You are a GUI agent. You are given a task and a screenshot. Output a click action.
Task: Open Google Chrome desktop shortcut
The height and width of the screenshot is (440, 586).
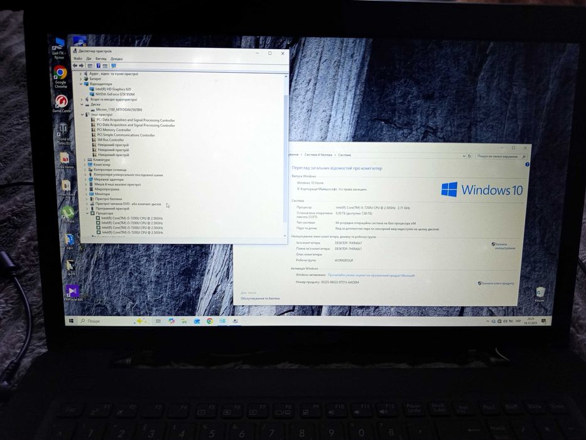(60, 77)
